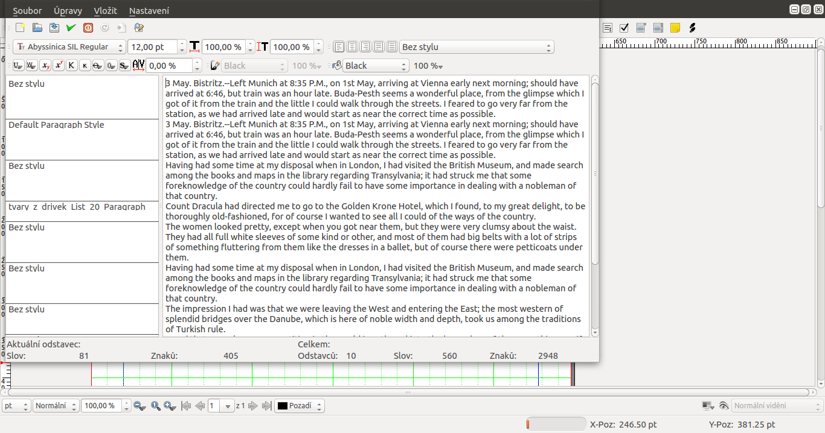Image resolution: width=825 pixels, height=433 pixels.
Task: Align text center
Action: point(352,46)
